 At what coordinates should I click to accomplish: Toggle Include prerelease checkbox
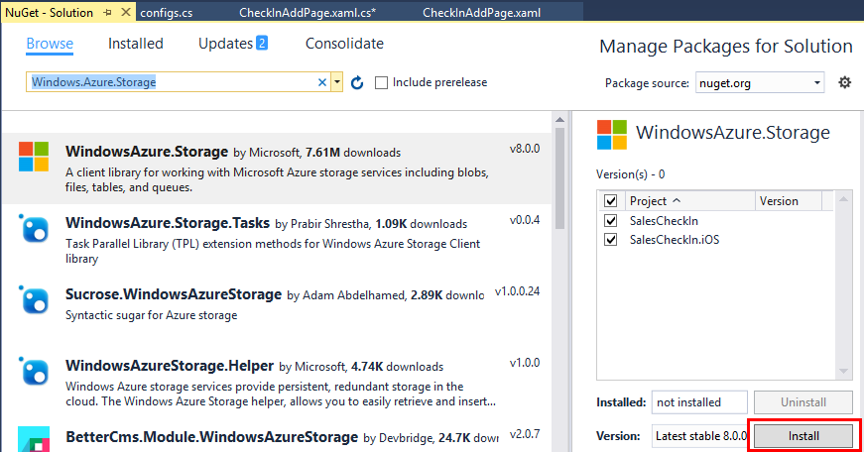(x=381, y=82)
